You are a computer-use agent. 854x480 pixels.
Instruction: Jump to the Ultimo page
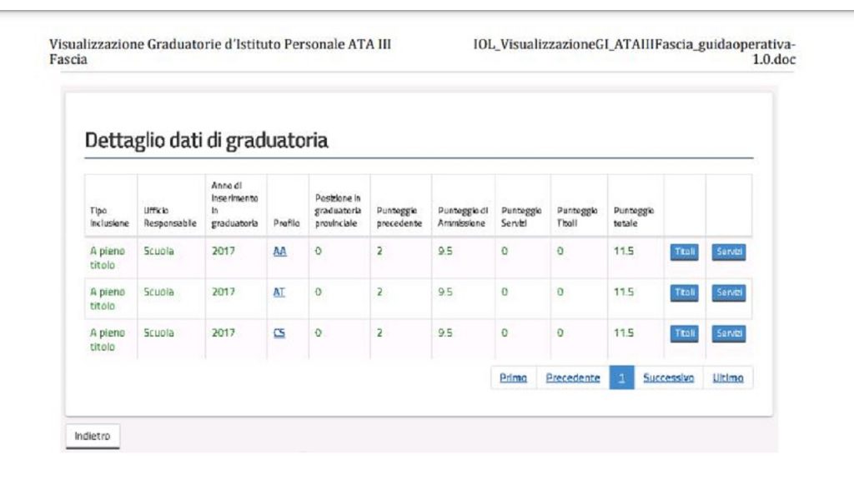coord(727,378)
